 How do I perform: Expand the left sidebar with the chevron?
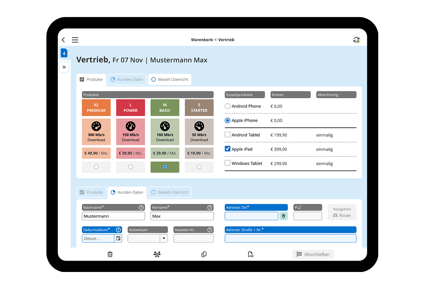[64, 67]
